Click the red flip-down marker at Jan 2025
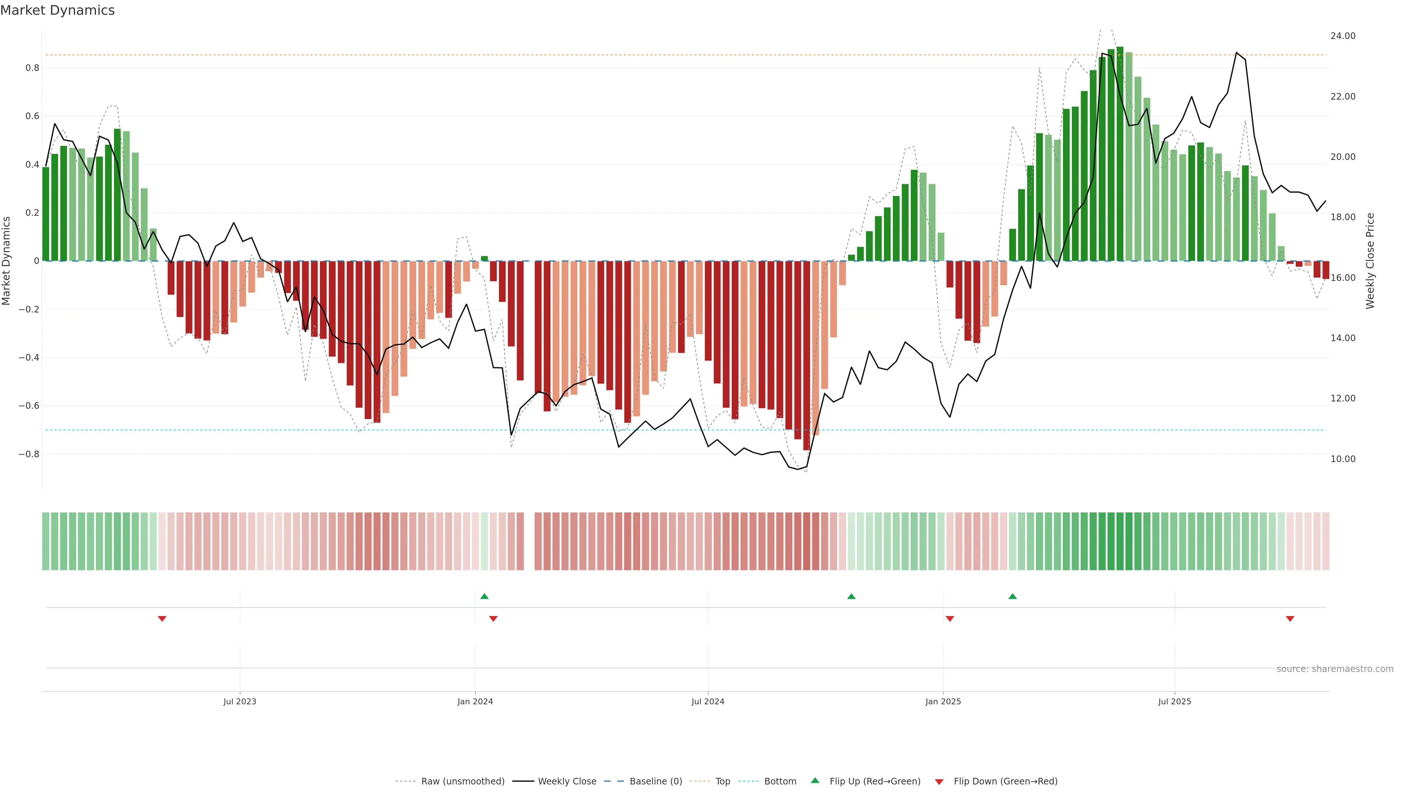 tap(950, 619)
